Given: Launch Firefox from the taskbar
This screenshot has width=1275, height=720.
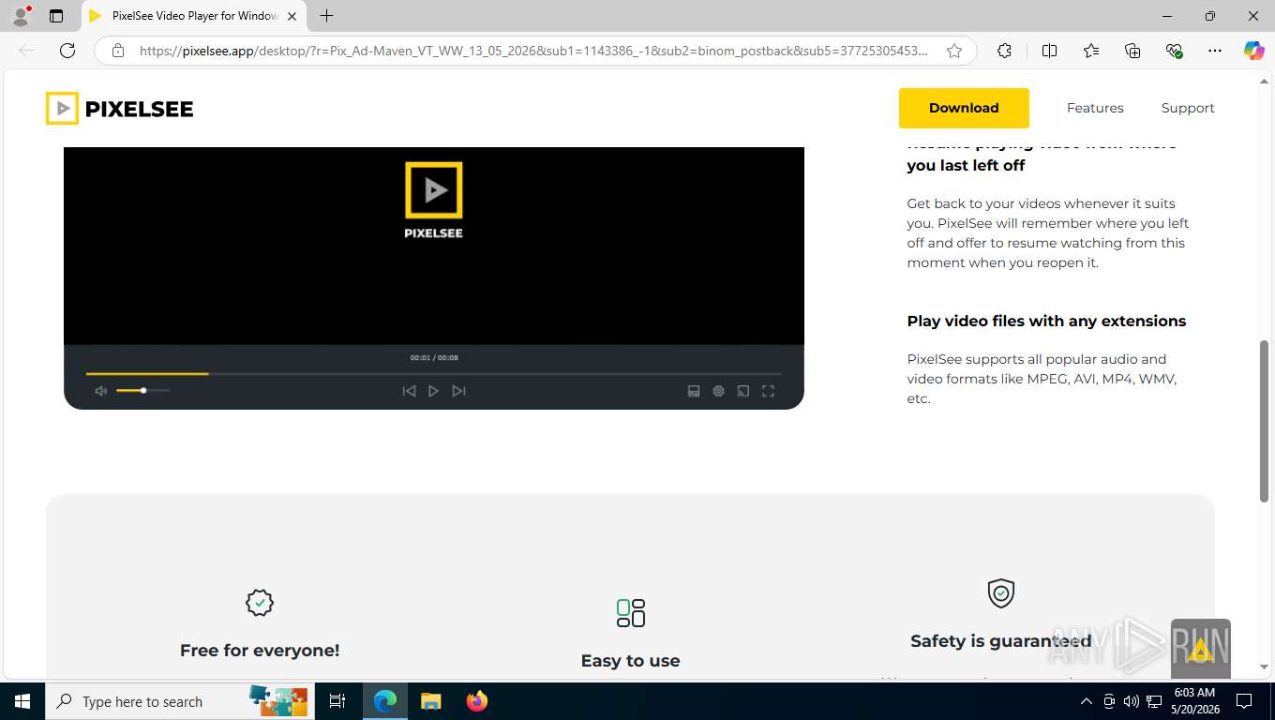Looking at the screenshot, I should coord(477,701).
